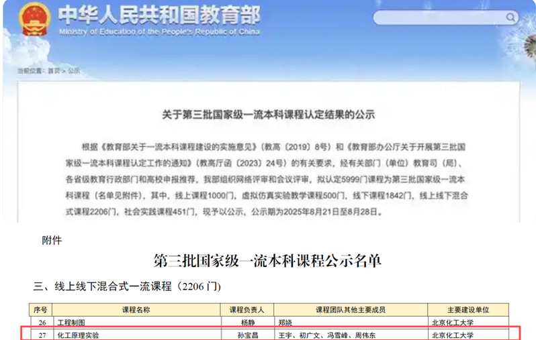Select the 序号 column header

pyautogui.click(x=40, y=310)
